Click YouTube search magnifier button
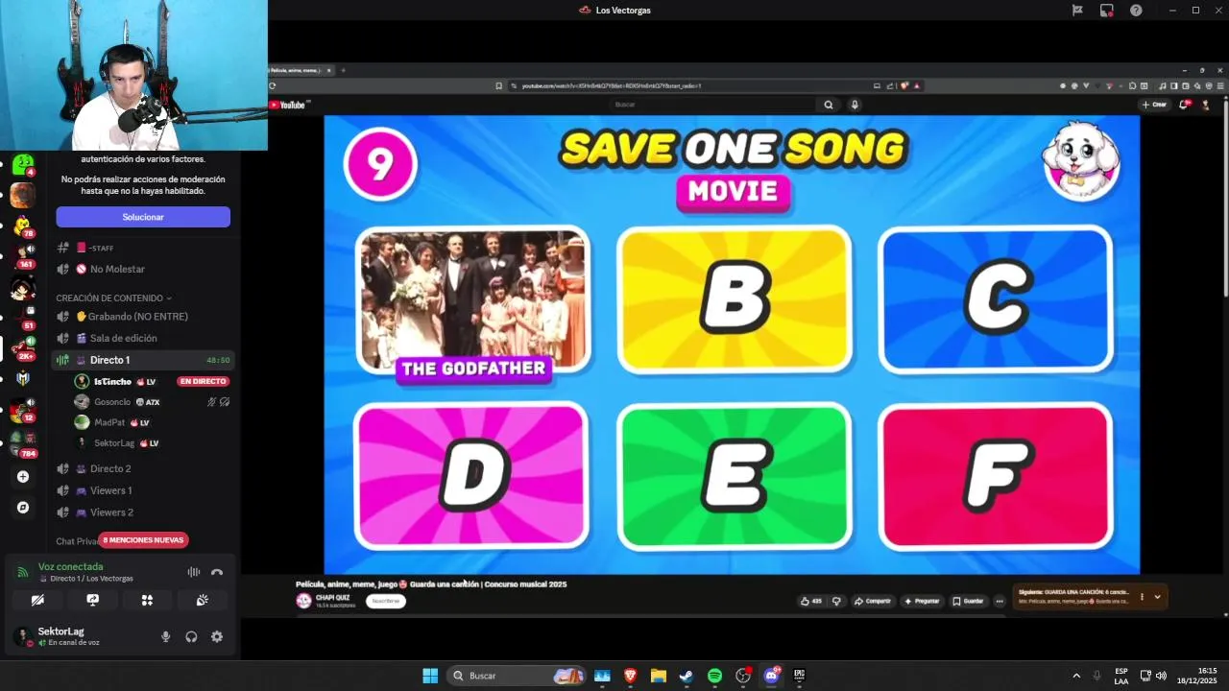 829,105
